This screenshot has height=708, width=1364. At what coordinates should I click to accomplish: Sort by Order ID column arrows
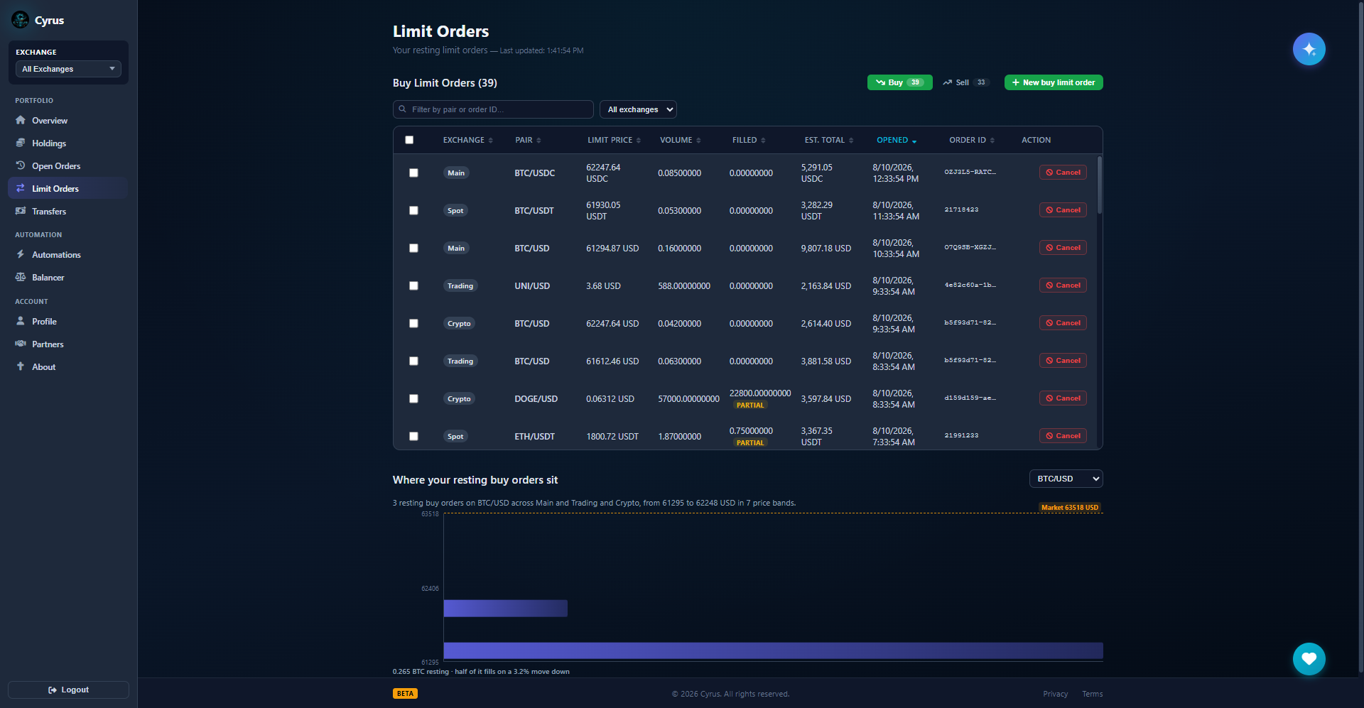[x=992, y=141]
